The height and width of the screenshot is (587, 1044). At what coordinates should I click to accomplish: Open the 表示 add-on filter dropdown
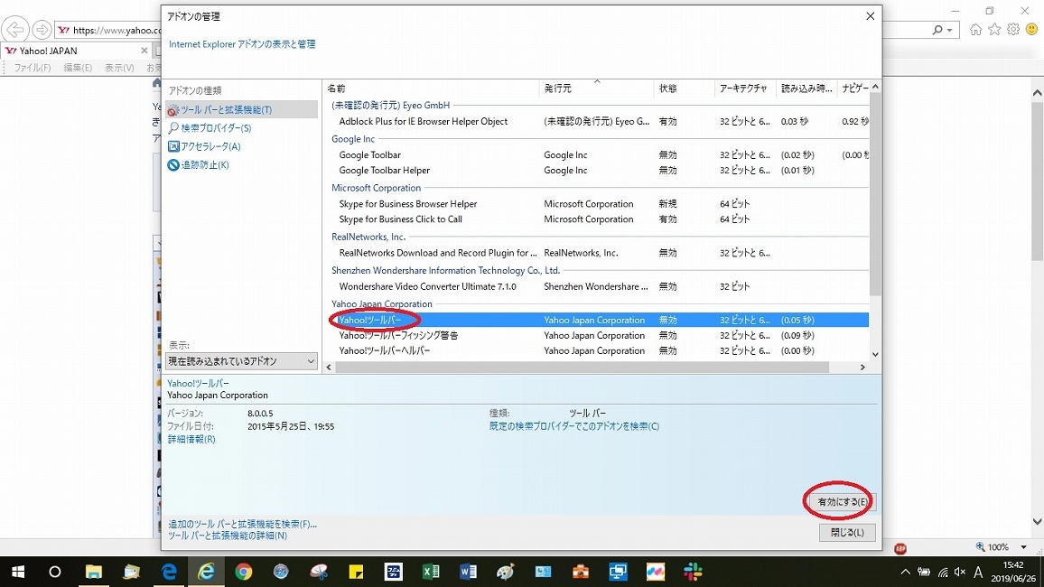point(241,361)
